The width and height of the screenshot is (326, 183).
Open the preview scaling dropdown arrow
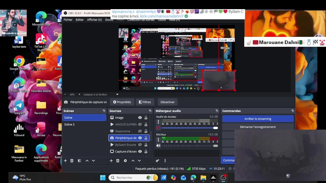pyautogui.click(x=117, y=95)
